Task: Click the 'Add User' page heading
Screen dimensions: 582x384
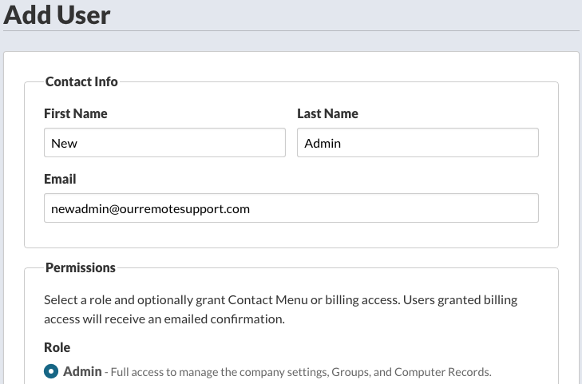Action: coord(57,15)
